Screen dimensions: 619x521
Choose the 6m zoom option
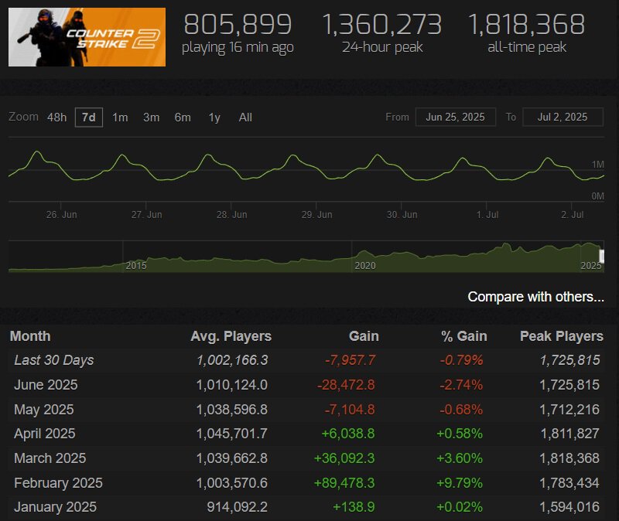183,117
